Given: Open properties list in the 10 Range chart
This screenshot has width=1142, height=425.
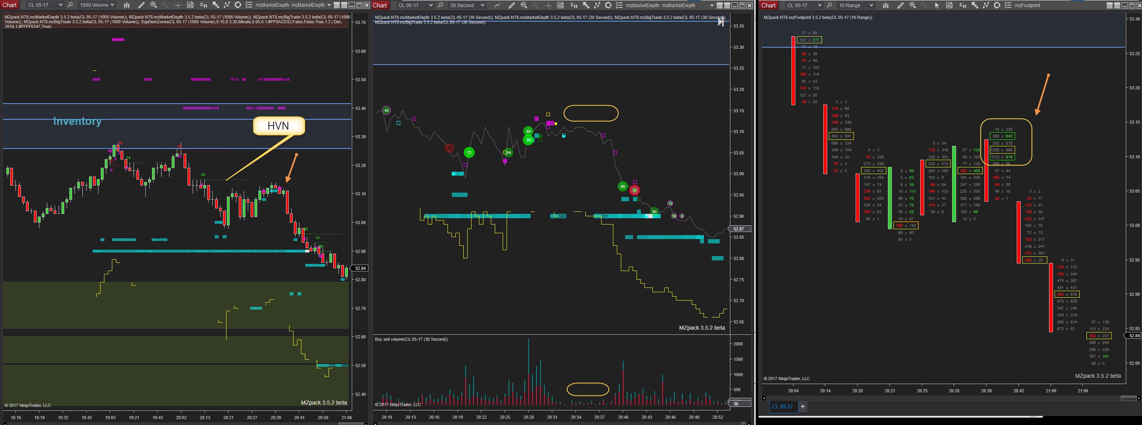Looking at the screenshot, I should point(1008,5).
